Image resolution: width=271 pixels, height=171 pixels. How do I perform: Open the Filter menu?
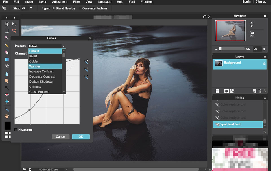click(x=77, y=2)
